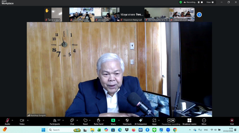This screenshot has height=133, width=239.
Task: Click the React heart icon
Action: click(85, 121)
